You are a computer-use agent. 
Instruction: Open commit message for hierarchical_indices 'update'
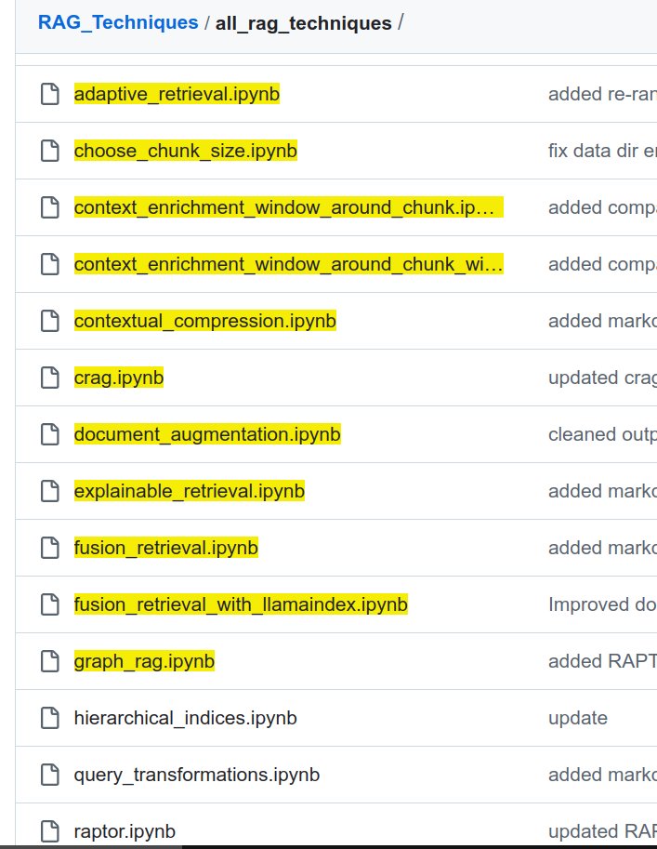tap(578, 718)
